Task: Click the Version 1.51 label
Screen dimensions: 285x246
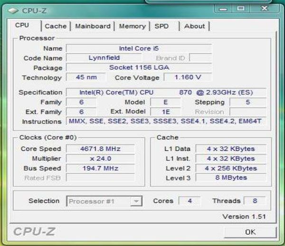Action: 244,217
